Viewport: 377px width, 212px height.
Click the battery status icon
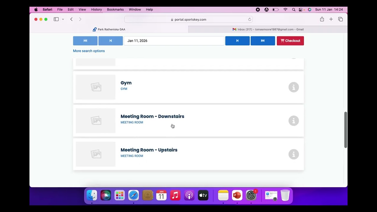[x=275, y=9]
